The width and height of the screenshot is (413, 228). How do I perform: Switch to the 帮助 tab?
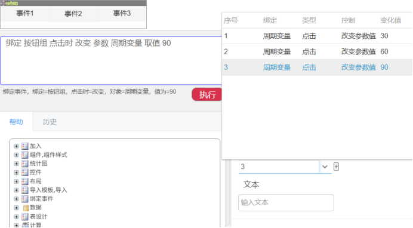(x=16, y=122)
